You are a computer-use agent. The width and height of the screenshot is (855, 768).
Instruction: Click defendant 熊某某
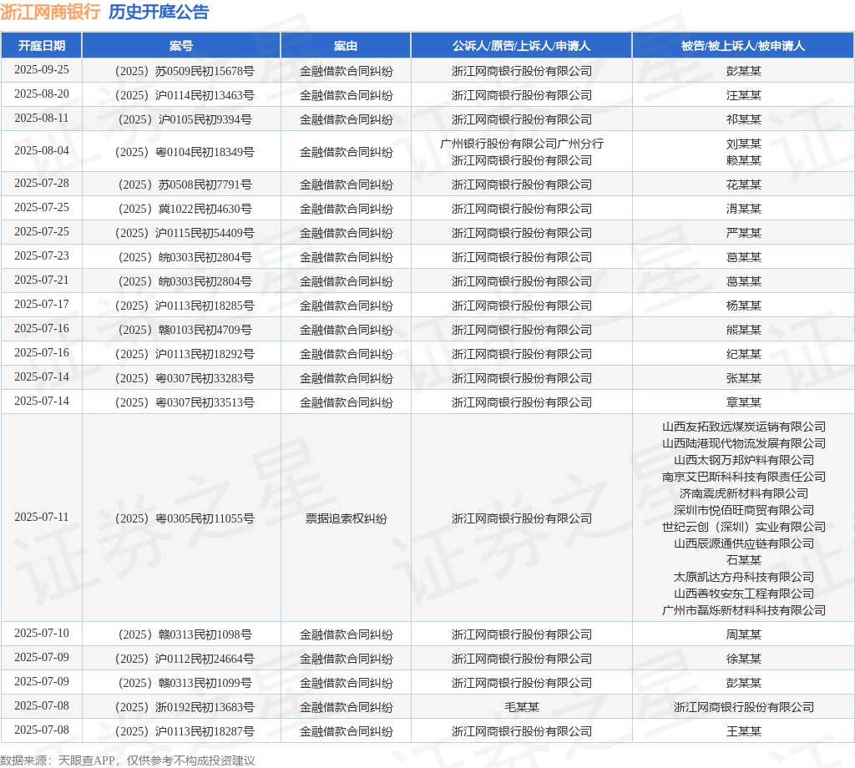click(x=744, y=330)
